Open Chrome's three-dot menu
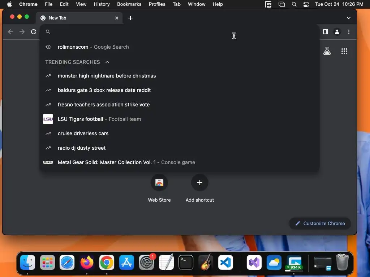 pyautogui.click(x=349, y=32)
